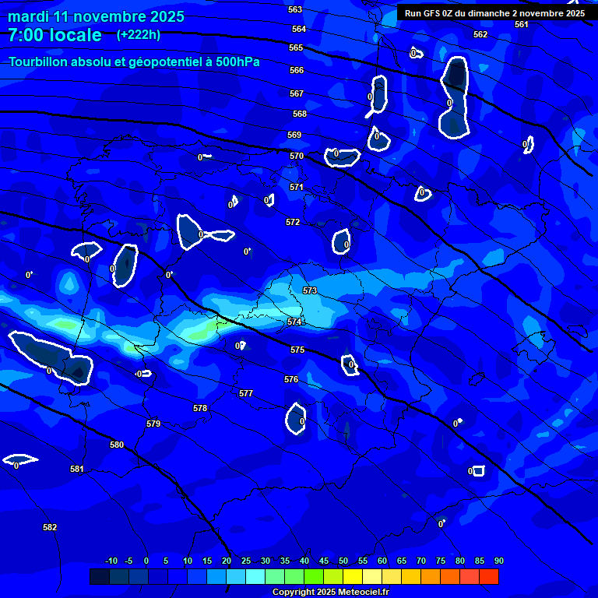This screenshot has height=598, width=598.
Task: Open the 'Copyright 2025 Meteociel.fr' credit text
Action: click(331, 592)
